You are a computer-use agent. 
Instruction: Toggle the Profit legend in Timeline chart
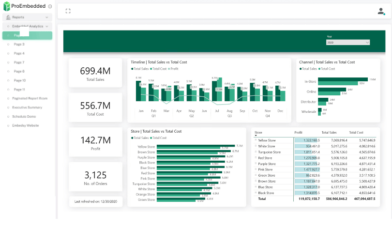click(x=173, y=69)
